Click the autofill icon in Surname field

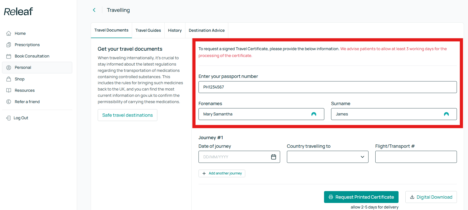(446, 114)
